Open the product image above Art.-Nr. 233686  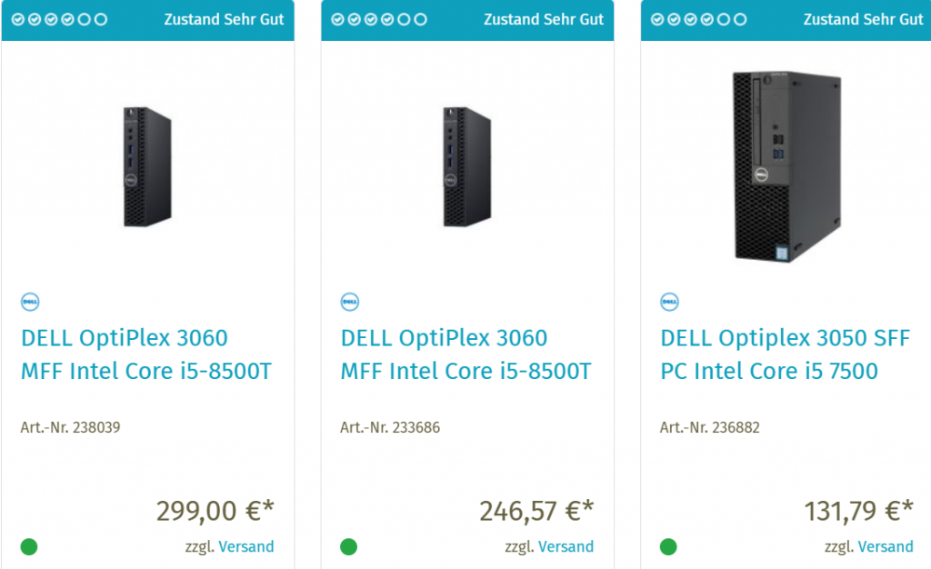click(467, 167)
